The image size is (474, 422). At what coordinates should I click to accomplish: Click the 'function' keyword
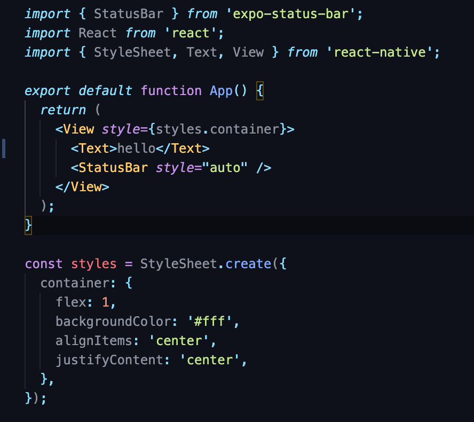coord(171,91)
